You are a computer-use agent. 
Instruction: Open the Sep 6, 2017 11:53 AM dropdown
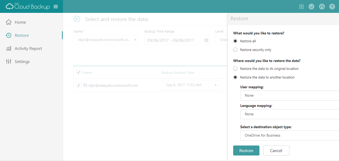coord(191,85)
